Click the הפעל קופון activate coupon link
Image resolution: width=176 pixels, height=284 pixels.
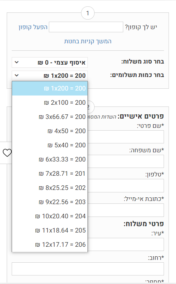[x=33, y=27]
